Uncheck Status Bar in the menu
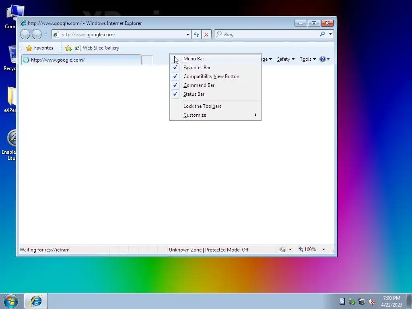The image size is (412, 309). (216, 94)
